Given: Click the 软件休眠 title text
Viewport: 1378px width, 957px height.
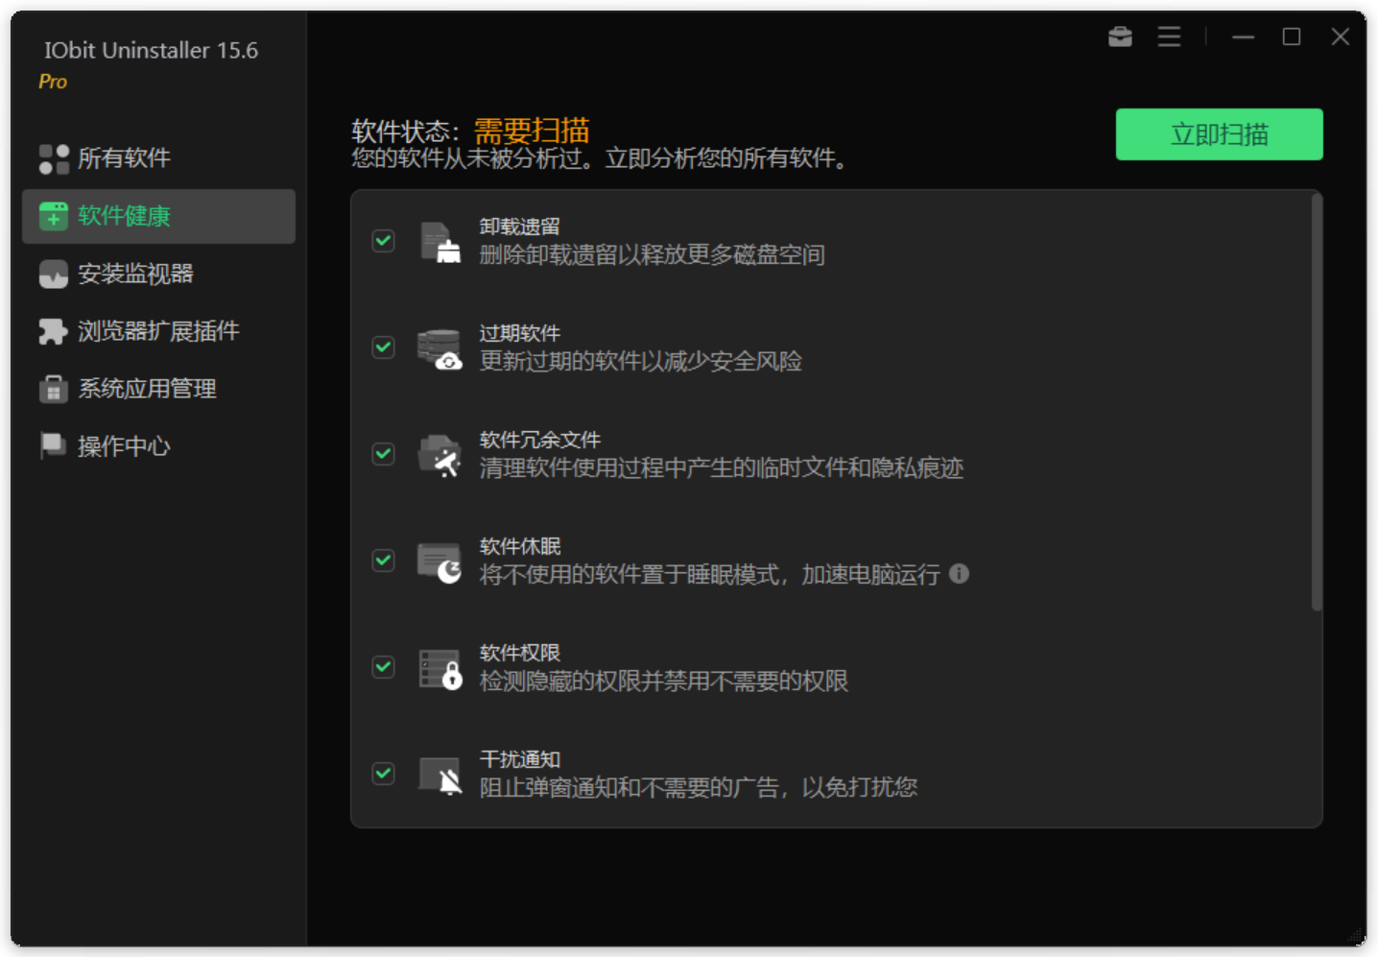Looking at the screenshot, I should (x=520, y=546).
